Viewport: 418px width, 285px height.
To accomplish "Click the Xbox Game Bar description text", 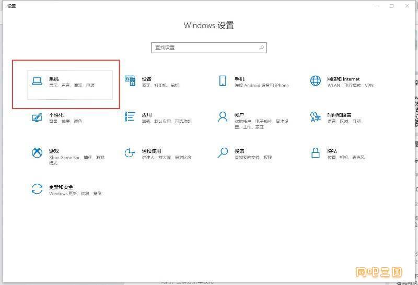I will pos(77,160).
